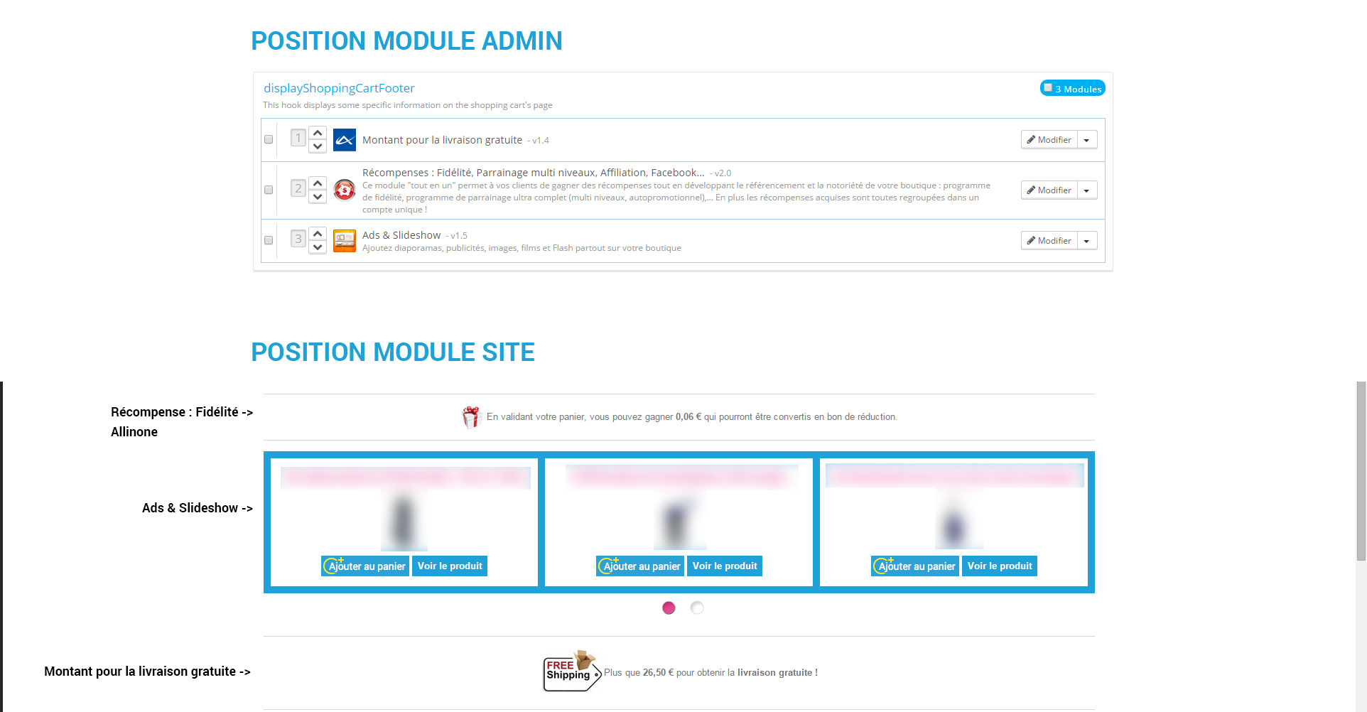Click the orange Ads & Slideshow module icon
The width and height of the screenshot is (1367, 712).
coord(345,241)
